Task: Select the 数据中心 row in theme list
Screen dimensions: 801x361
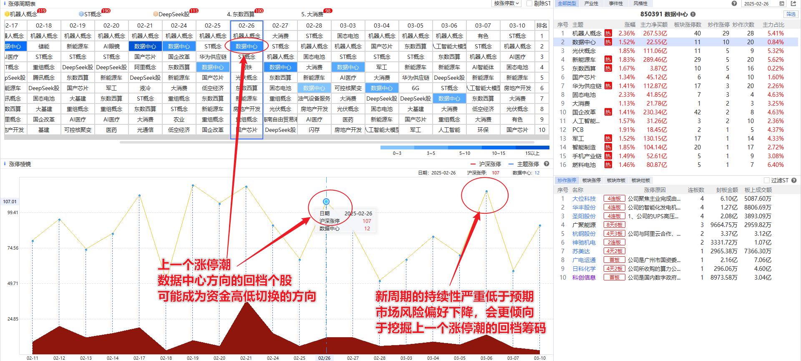Action: [x=676, y=42]
